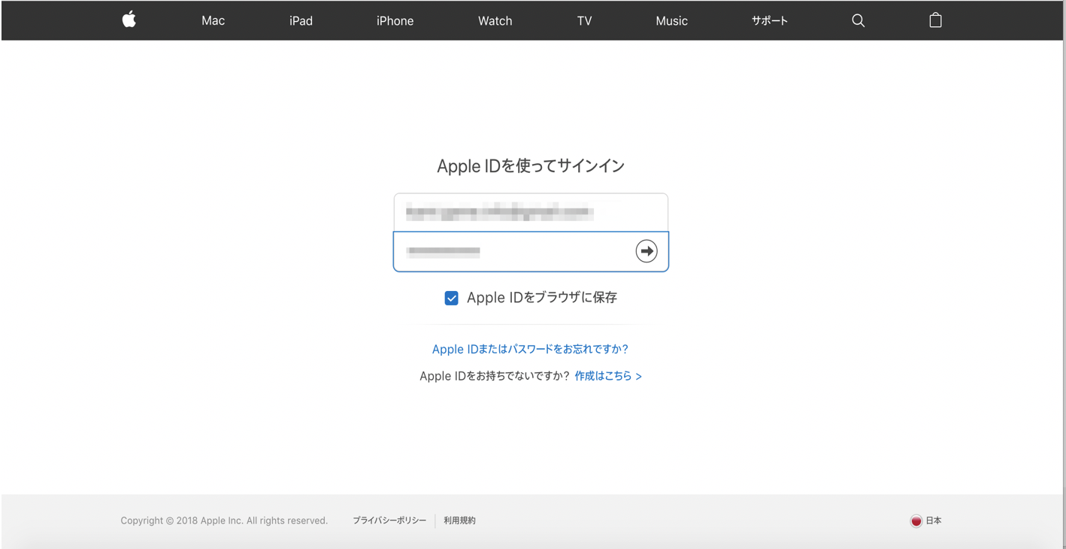
Task: Open the shopping bag icon
Action: [x=935, y=20]
